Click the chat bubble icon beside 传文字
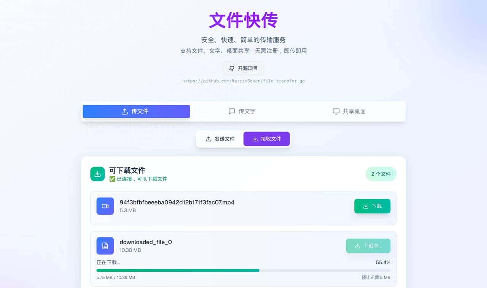This screenshot has height=288, width=487. point(232,111)
